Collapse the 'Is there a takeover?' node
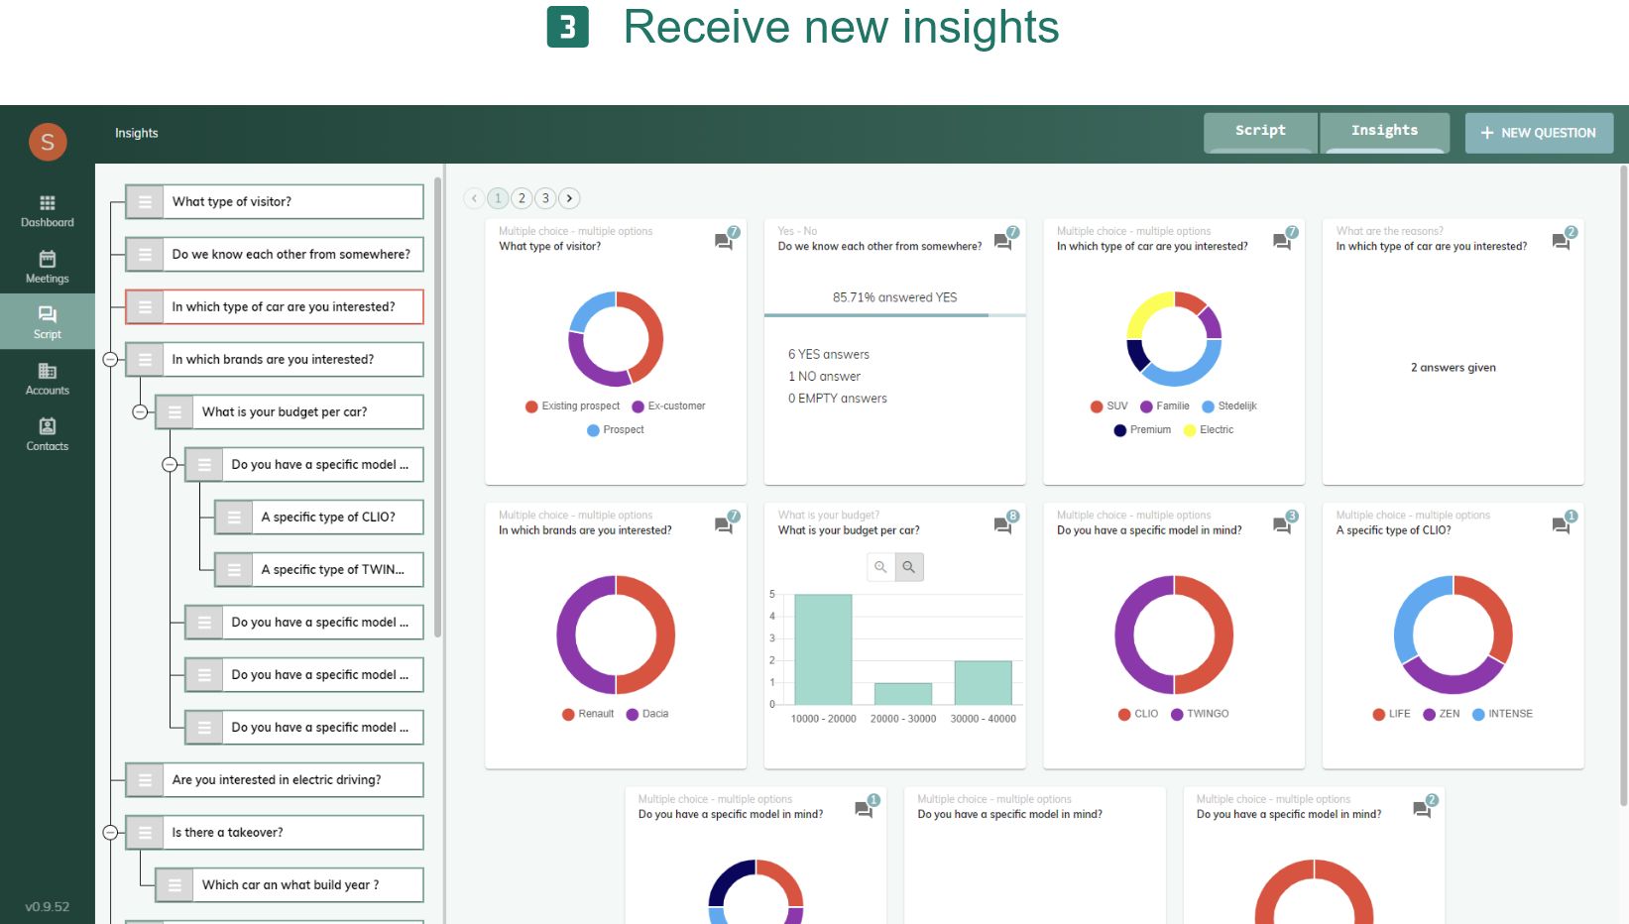 [111, 833]
